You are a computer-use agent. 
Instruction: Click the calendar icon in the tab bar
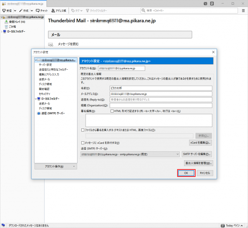(205, 3)
